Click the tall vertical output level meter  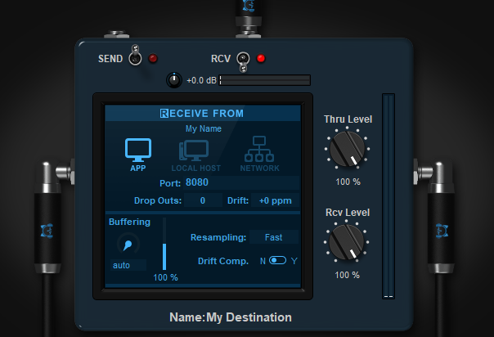(x=388, y=195)
